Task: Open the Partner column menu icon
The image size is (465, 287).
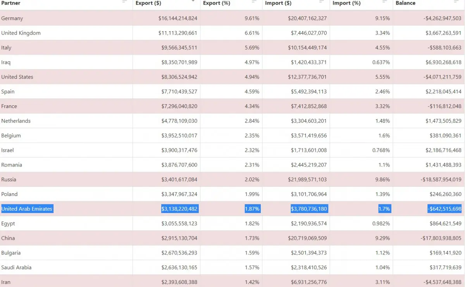Action: coord(124,2)
